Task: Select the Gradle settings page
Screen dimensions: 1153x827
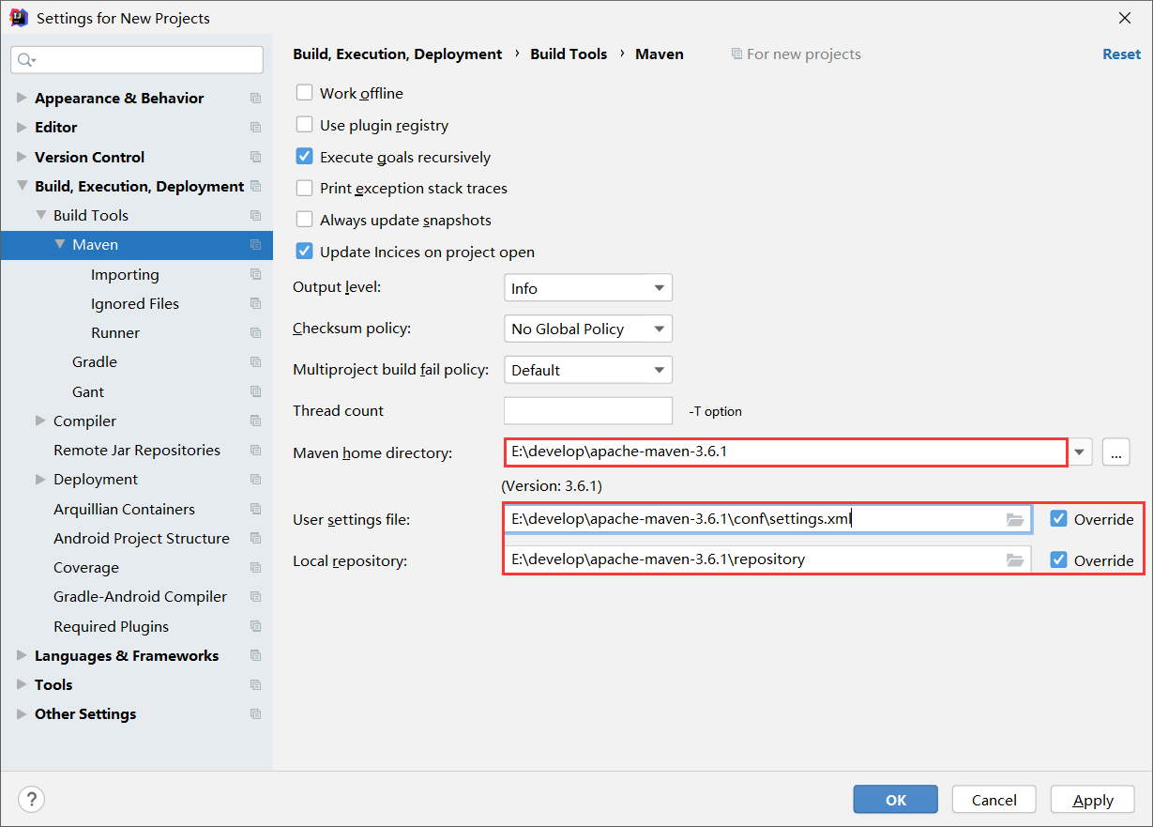Action: pyautogui.click(x=95, y=362)
